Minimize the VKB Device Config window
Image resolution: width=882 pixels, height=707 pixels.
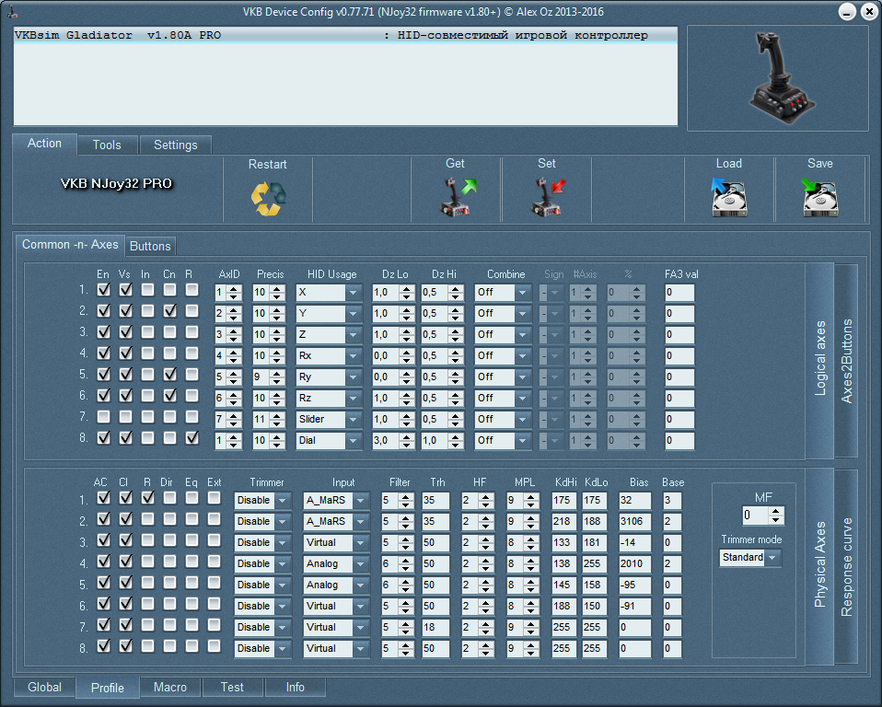pos(847,12)
